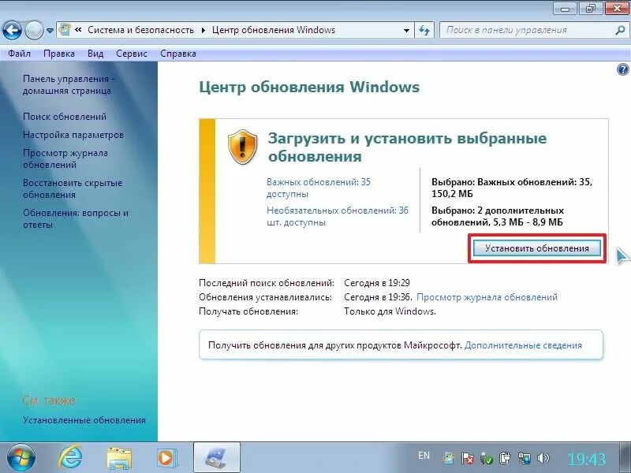Viewport: 631px width, 473px height.
Task: Focus the Control Panel search field
Action: point(534,30)
